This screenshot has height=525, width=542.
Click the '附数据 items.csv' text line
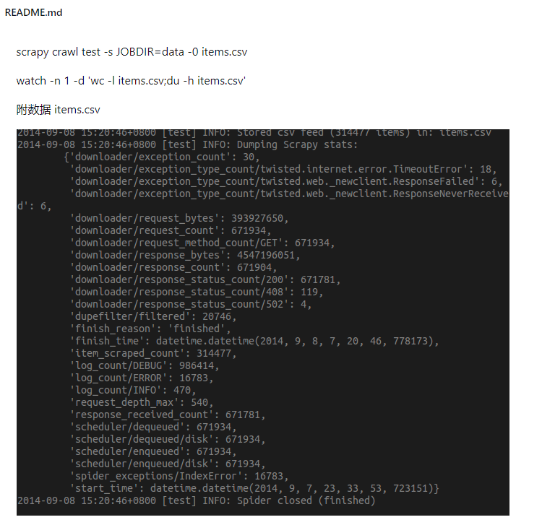58,110
